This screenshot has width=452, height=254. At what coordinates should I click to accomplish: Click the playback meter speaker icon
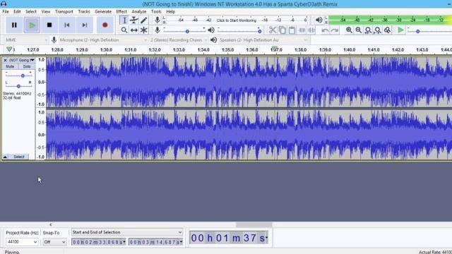(319, 20)
